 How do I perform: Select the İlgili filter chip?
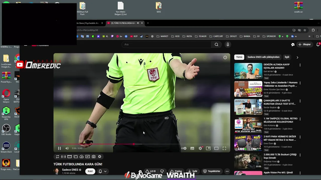coord(287,57)
